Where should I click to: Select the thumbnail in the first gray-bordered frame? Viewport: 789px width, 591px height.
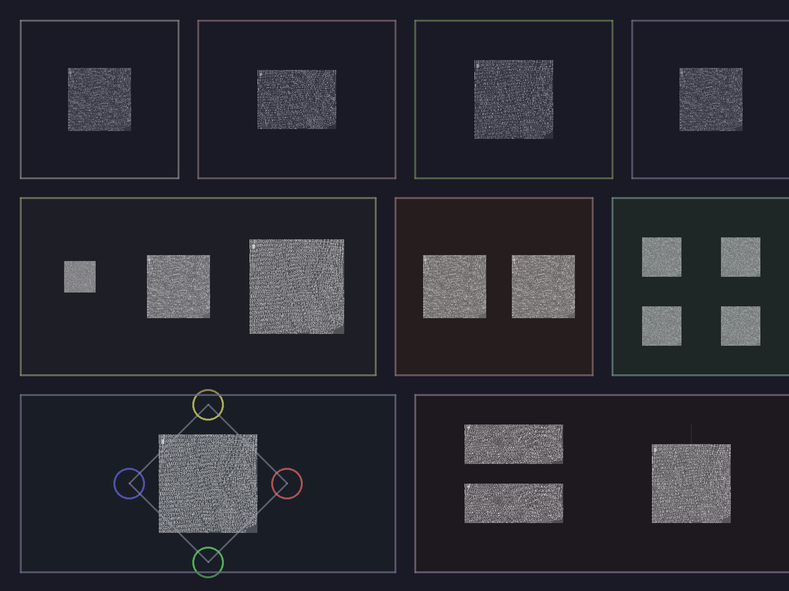pyautogui.click(x=100, y=99)
